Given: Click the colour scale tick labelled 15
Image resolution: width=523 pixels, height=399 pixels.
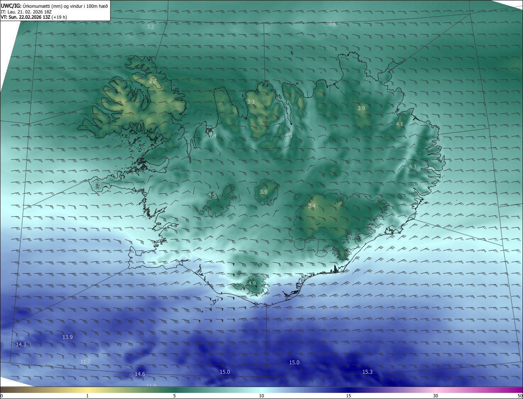Looking at the screenshot, I should click(x=349, y=396).
